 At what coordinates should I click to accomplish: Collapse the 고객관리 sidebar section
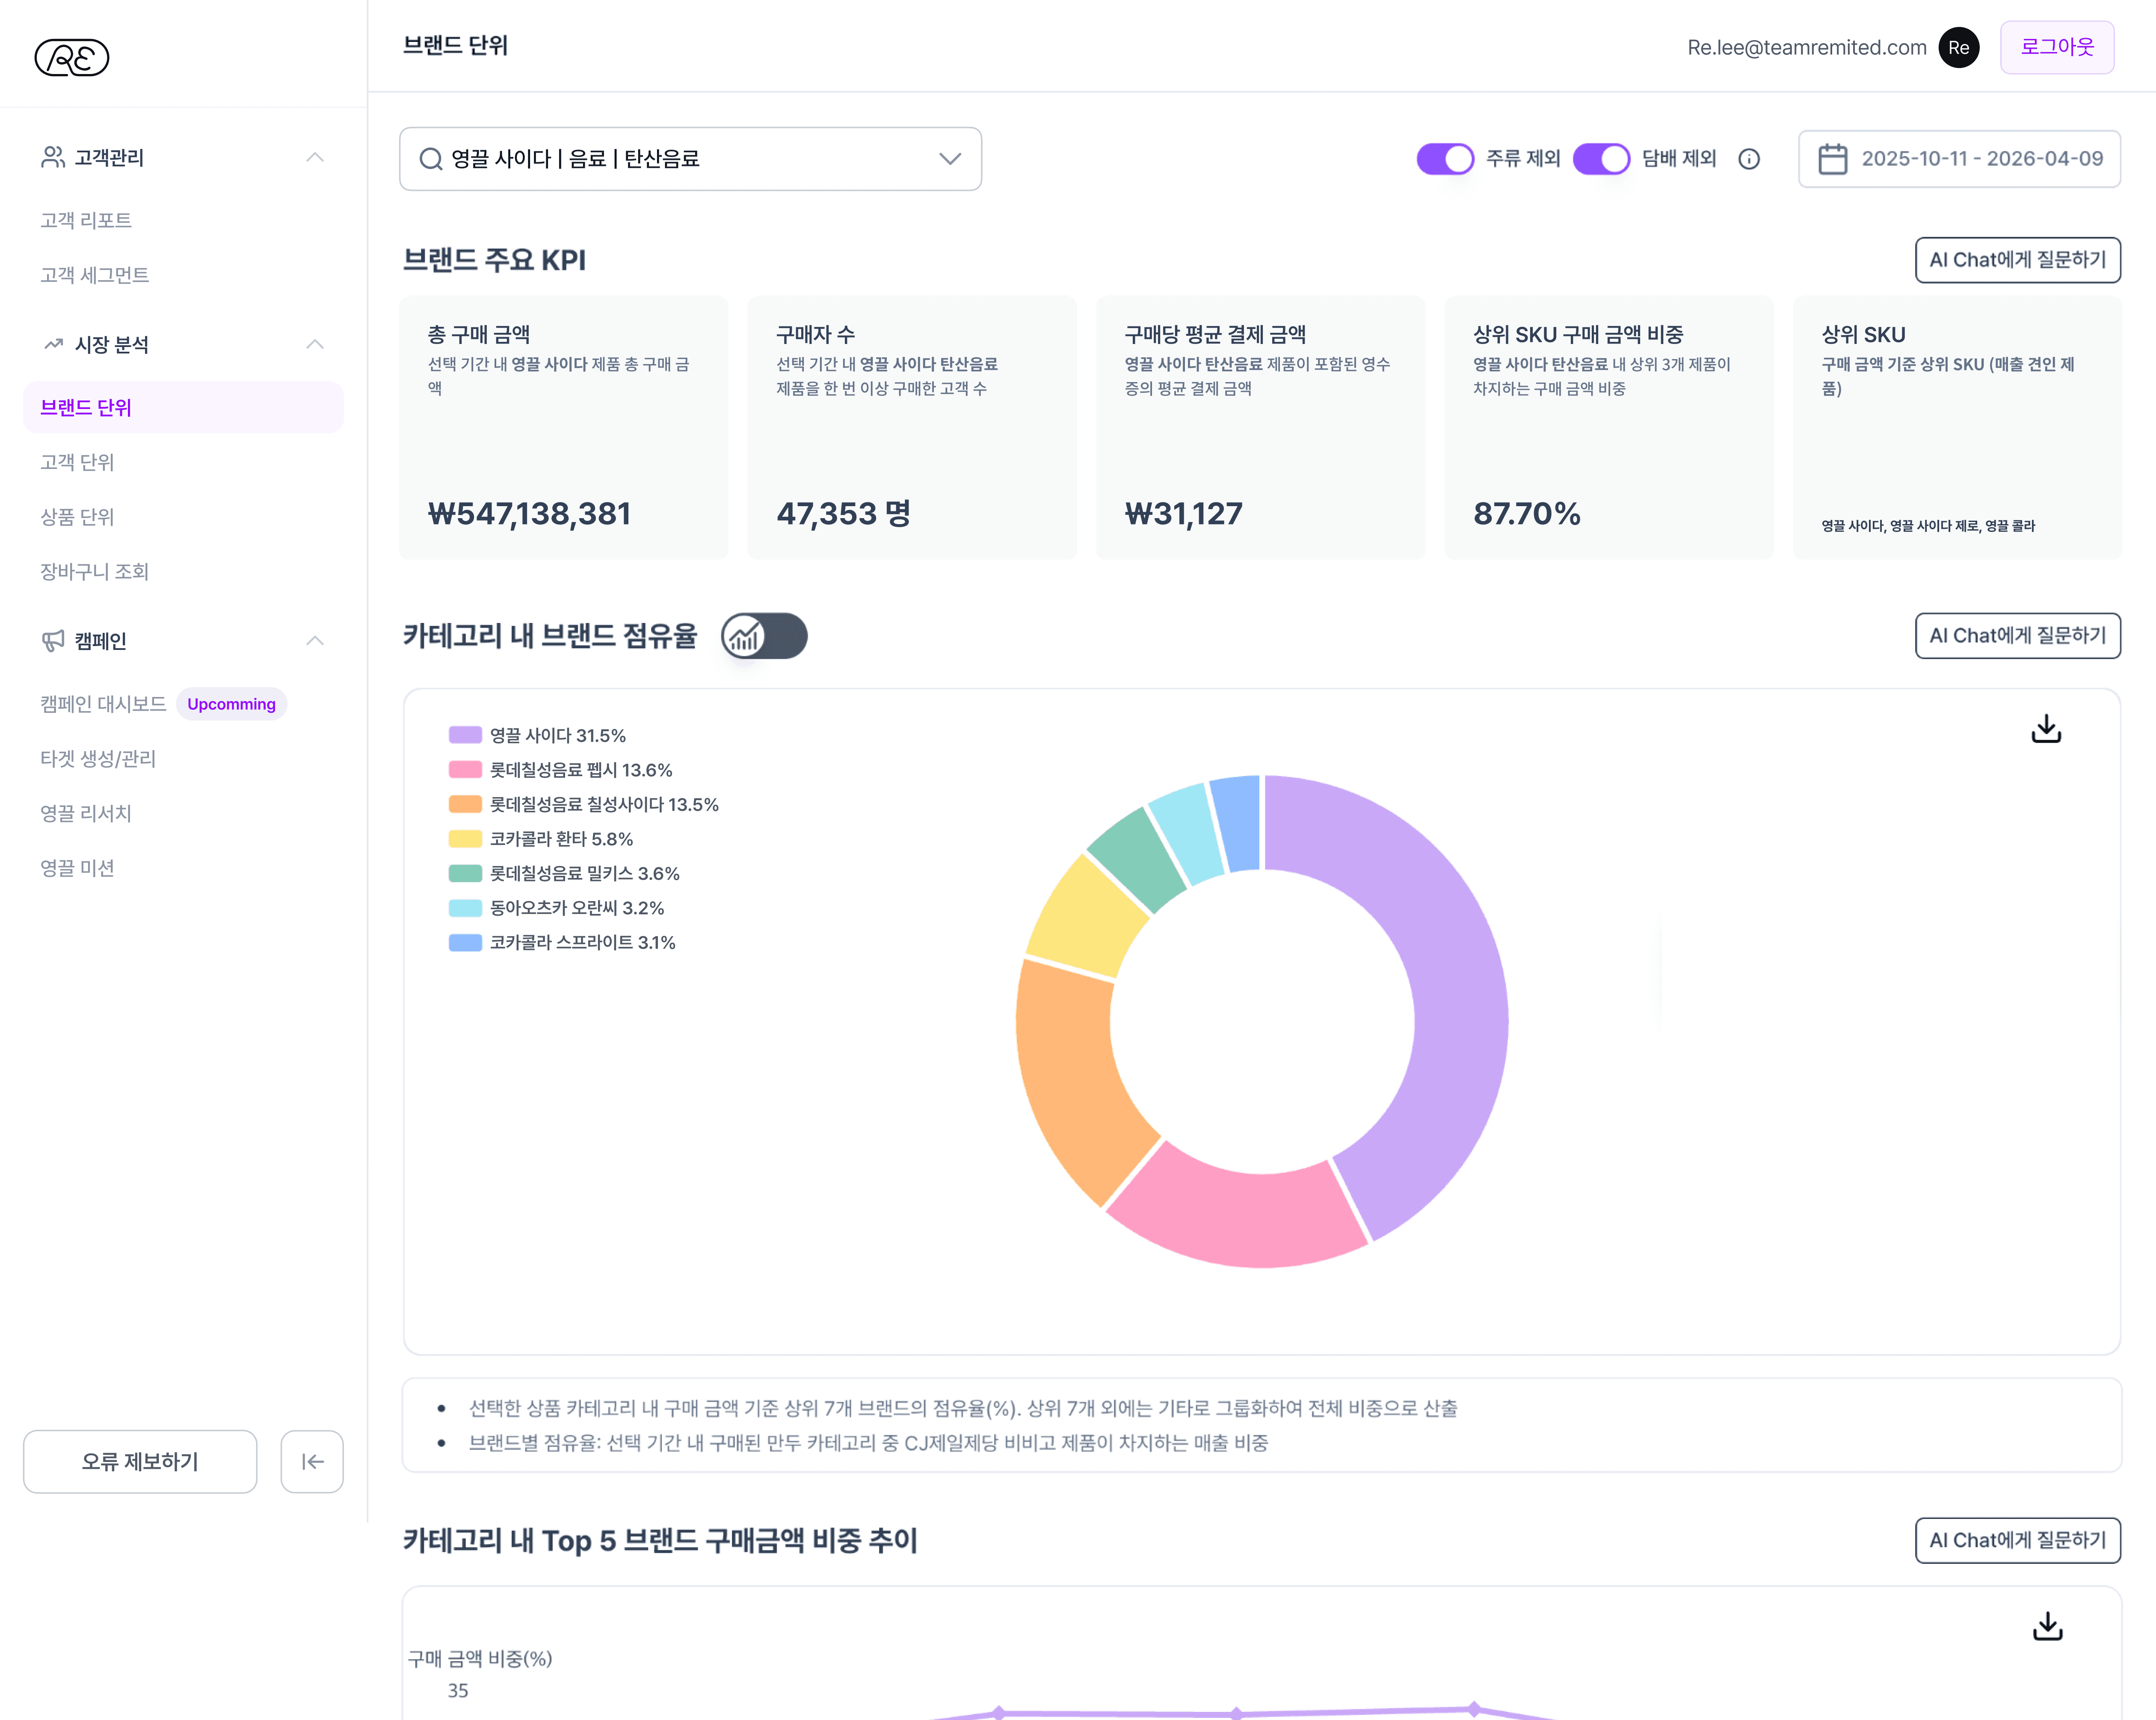(x=314, y=157)
